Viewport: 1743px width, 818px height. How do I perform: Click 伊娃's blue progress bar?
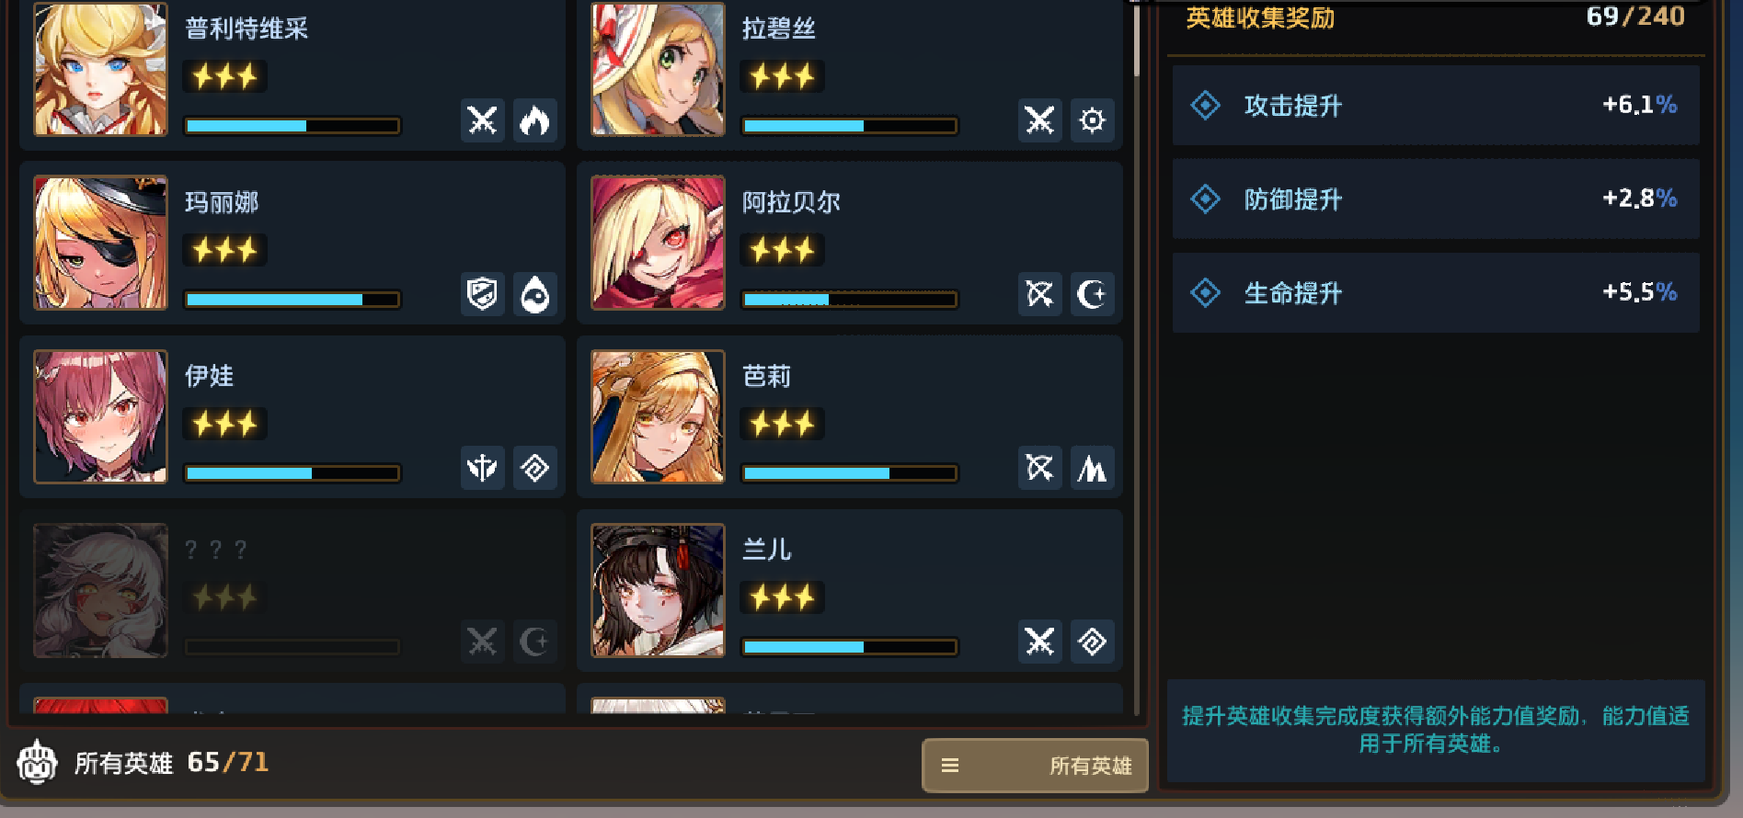(x=292, y=473)
